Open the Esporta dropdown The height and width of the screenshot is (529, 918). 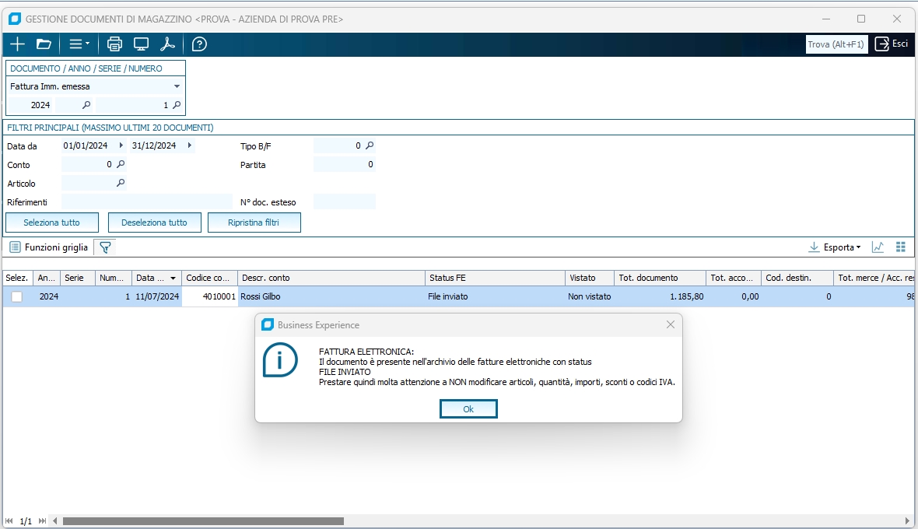(835, 247)
